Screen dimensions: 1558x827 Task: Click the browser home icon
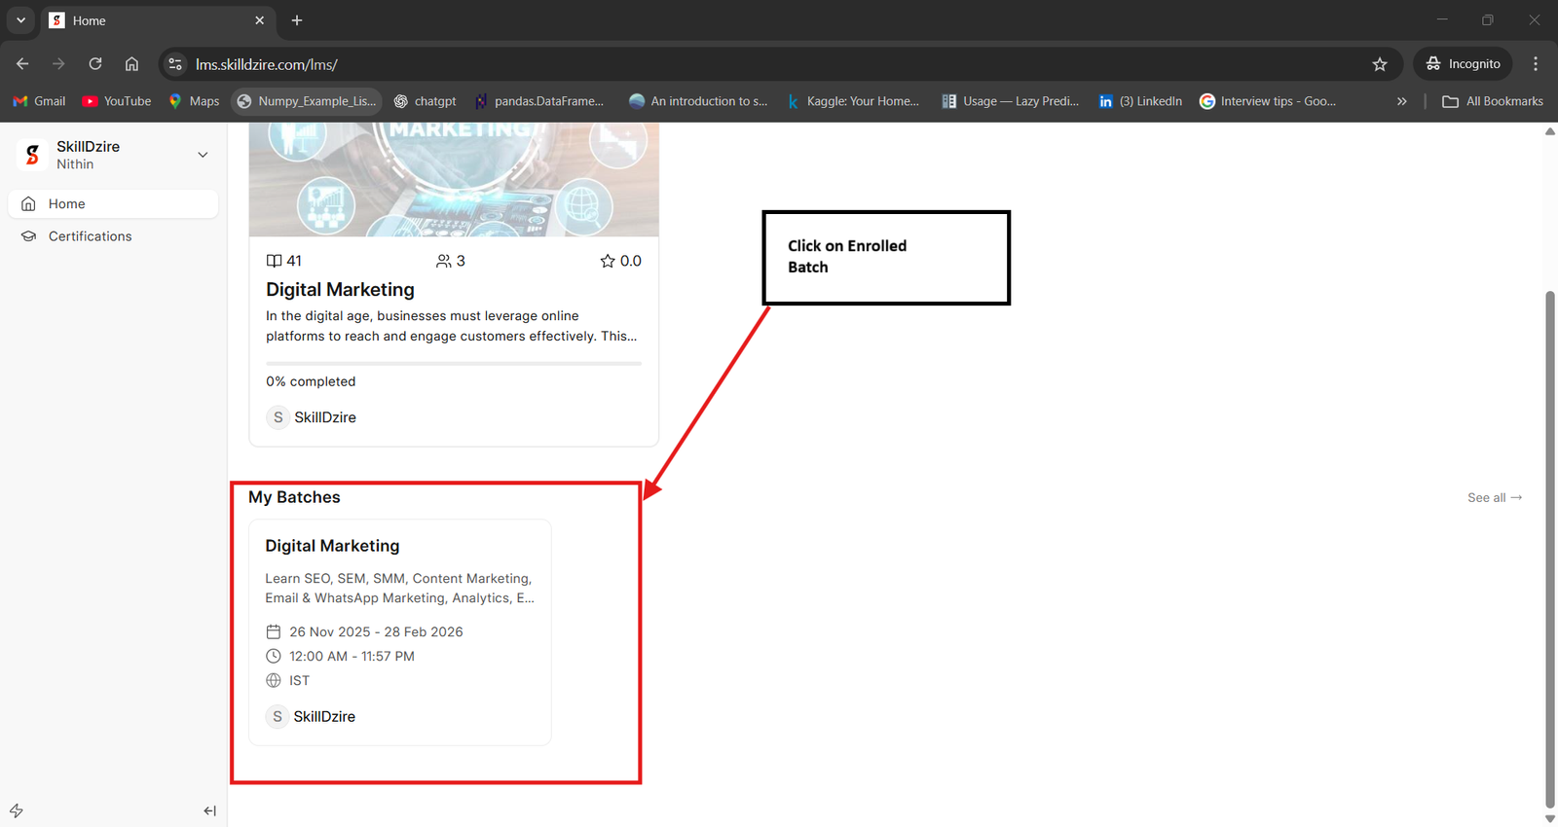click(x=131, y=64)
